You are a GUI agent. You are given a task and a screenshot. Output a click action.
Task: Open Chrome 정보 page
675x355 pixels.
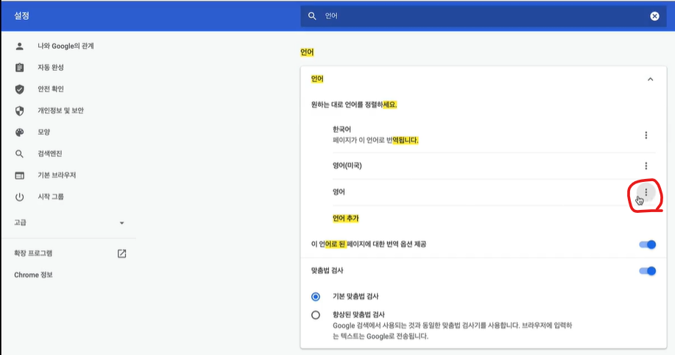click(33, 275)
